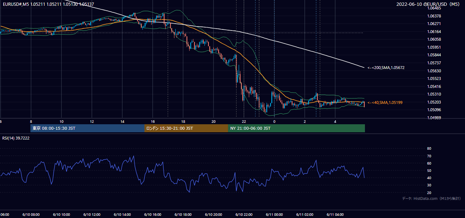Image resolution: width=465 pixels, height=218 pixels.
Task: Click the 6/10 12:00 bottom time label
Action: point(92,214)
